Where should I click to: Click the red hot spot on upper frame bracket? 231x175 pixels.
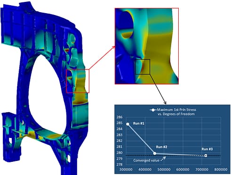point(67,51)
